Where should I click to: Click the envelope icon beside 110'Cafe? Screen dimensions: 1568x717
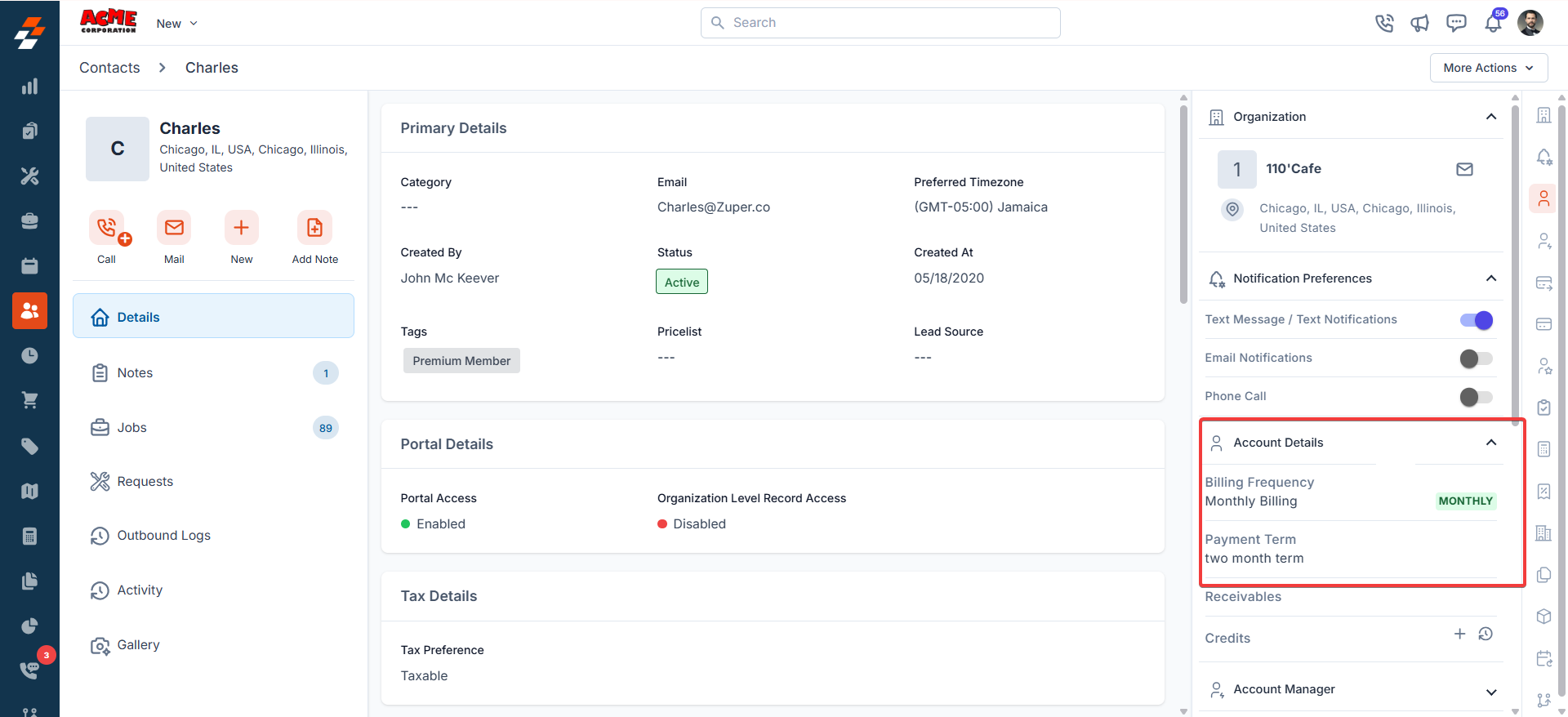point(1464,169)
